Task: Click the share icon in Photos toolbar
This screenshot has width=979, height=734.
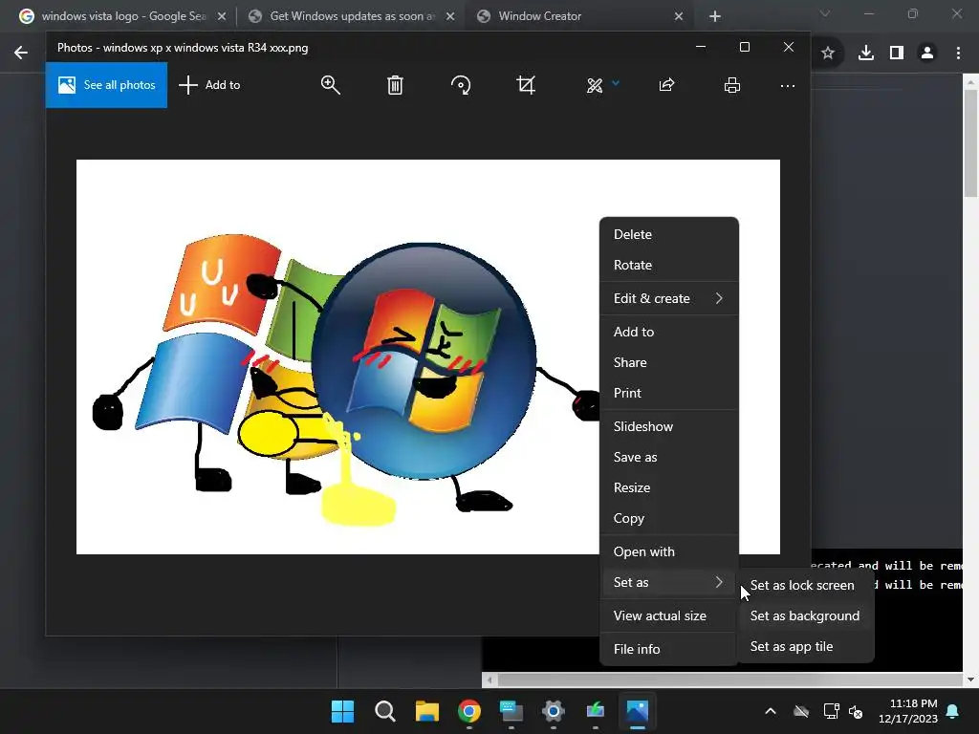Action: [666, 85]
